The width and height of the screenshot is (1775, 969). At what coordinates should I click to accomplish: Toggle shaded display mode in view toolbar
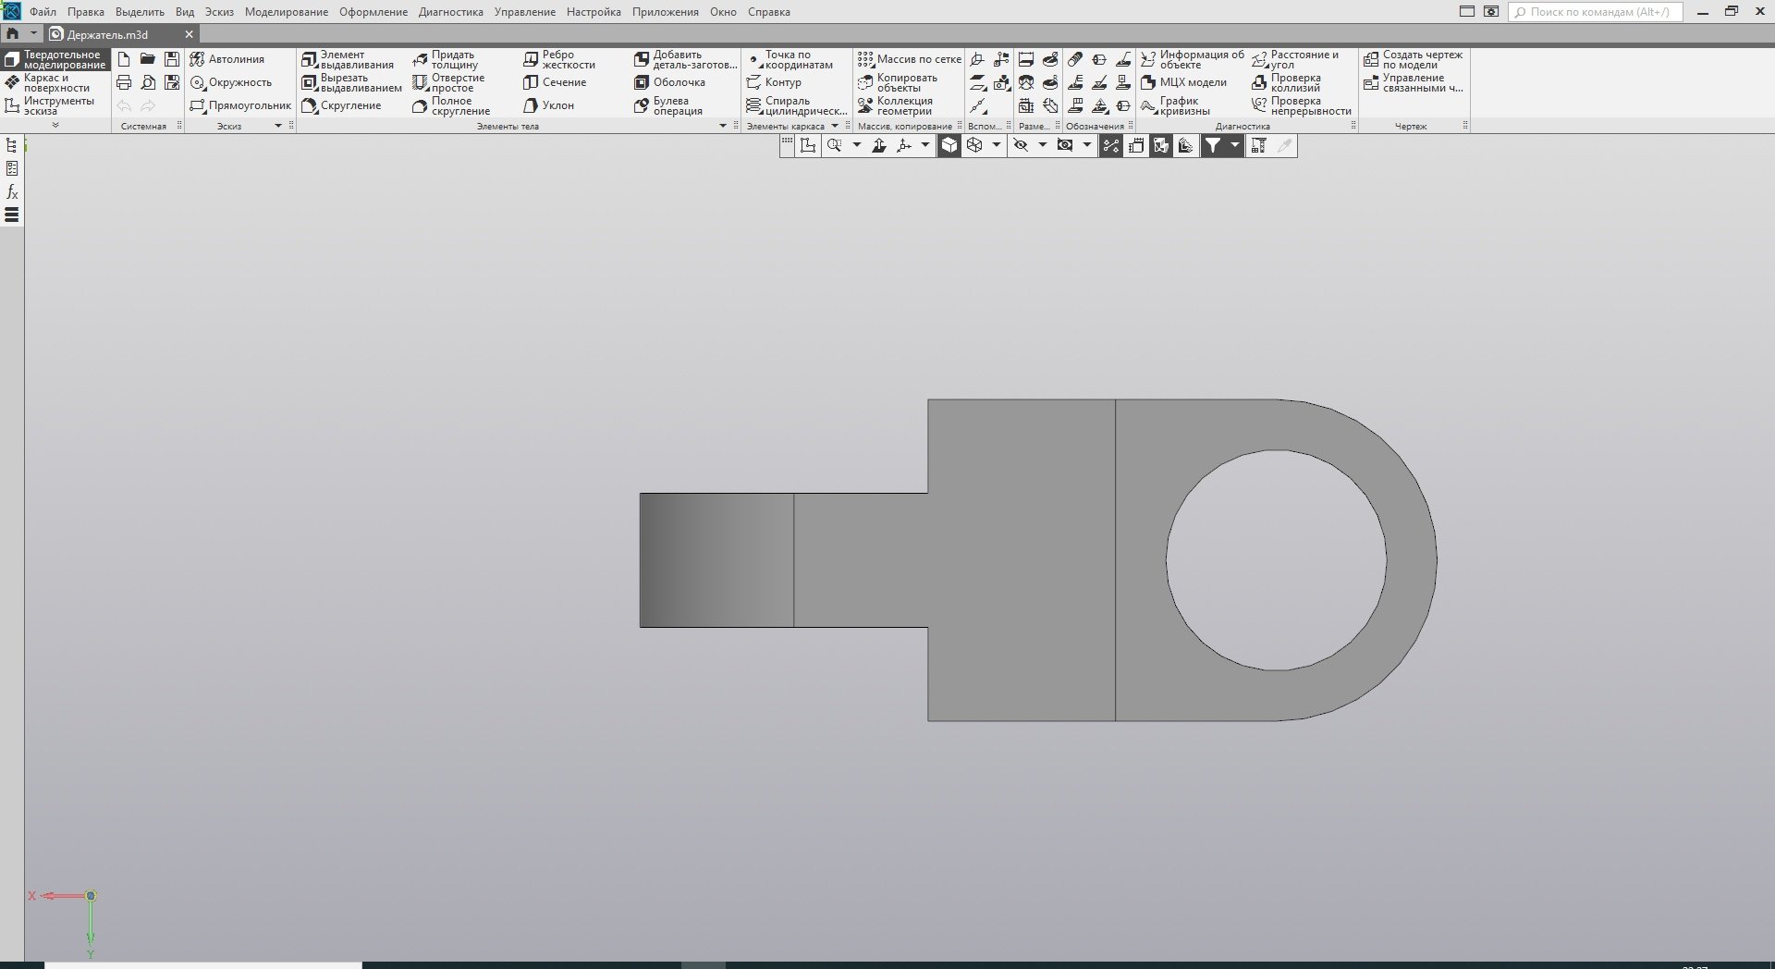[949, 145]
